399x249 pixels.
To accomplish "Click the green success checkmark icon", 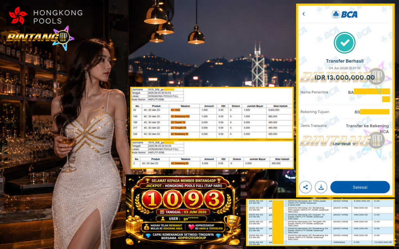I will click(x=344, y=42).
